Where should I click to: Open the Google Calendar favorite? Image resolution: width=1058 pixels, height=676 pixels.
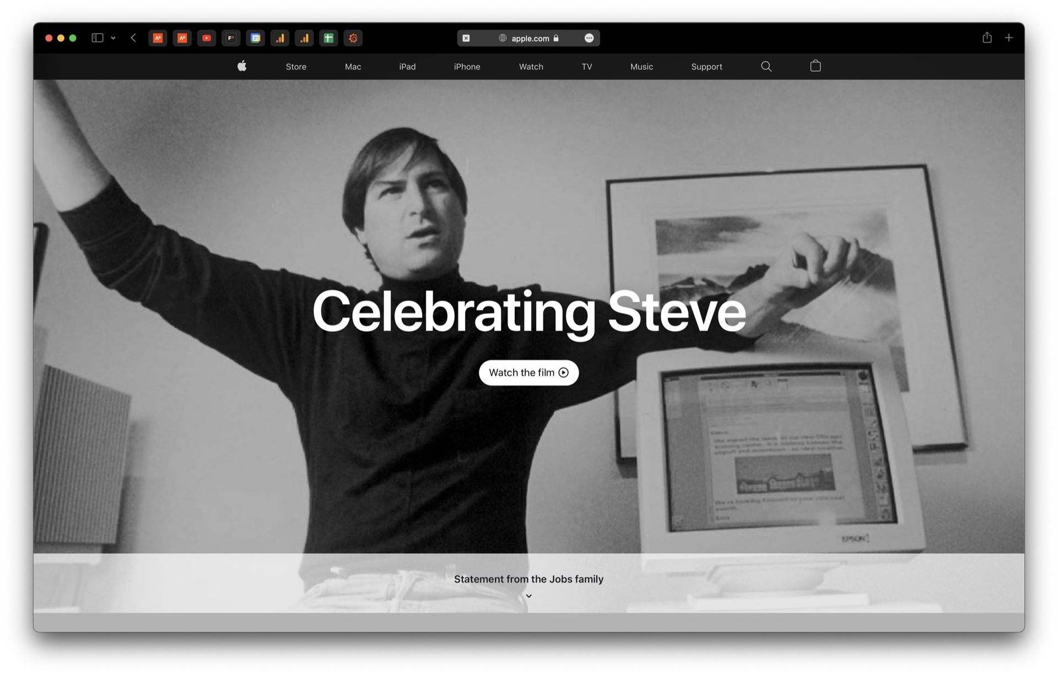coord(255,38)
